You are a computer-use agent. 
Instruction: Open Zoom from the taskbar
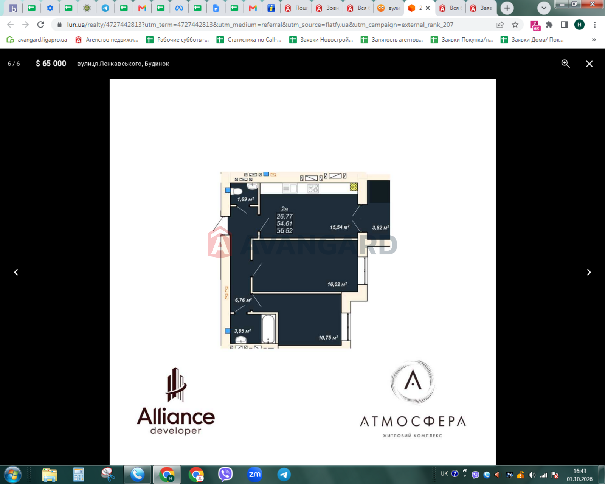click(x=254, y=475)
